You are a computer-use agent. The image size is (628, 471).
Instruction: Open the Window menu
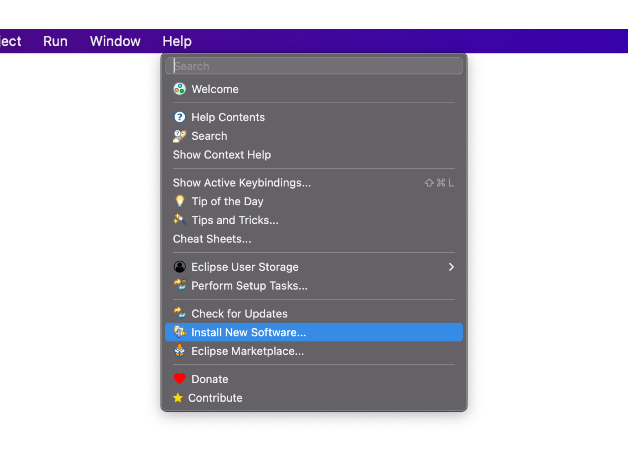115,41
